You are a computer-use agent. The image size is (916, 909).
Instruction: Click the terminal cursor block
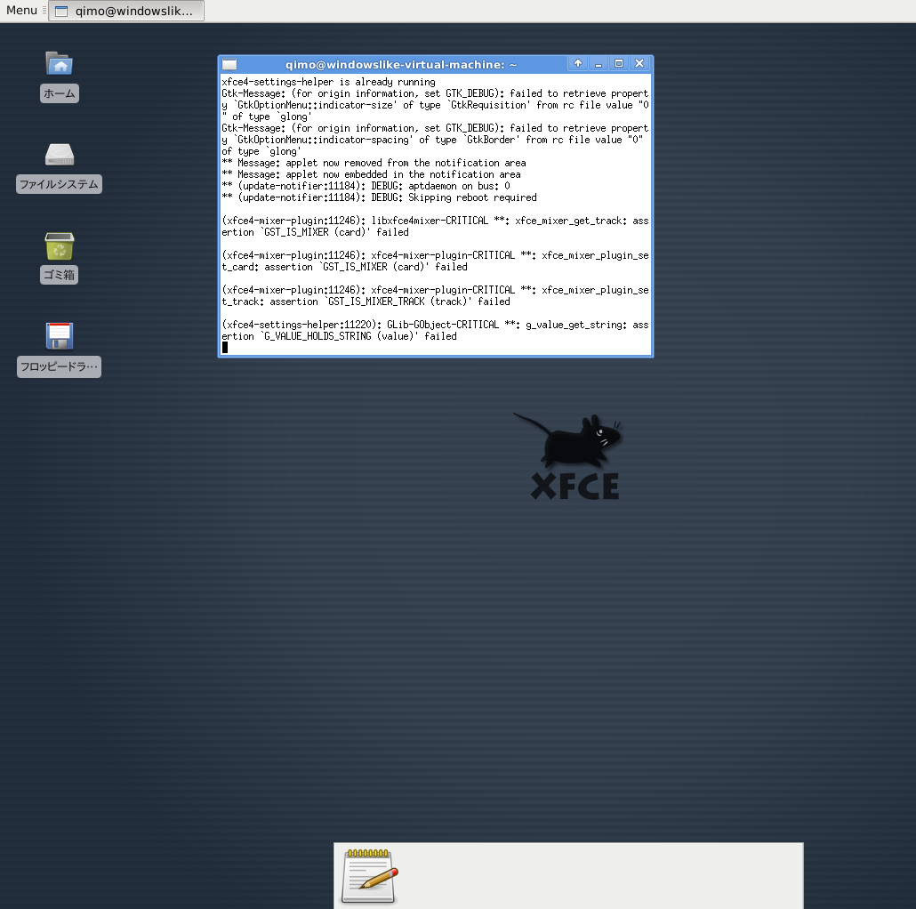pos(225,348)
